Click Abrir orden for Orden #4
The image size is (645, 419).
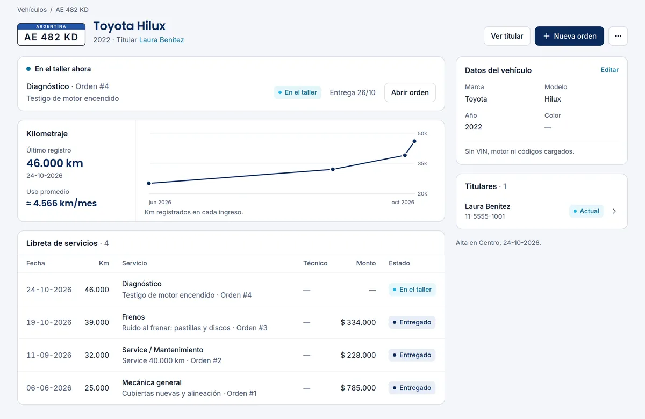coord(410,92)
